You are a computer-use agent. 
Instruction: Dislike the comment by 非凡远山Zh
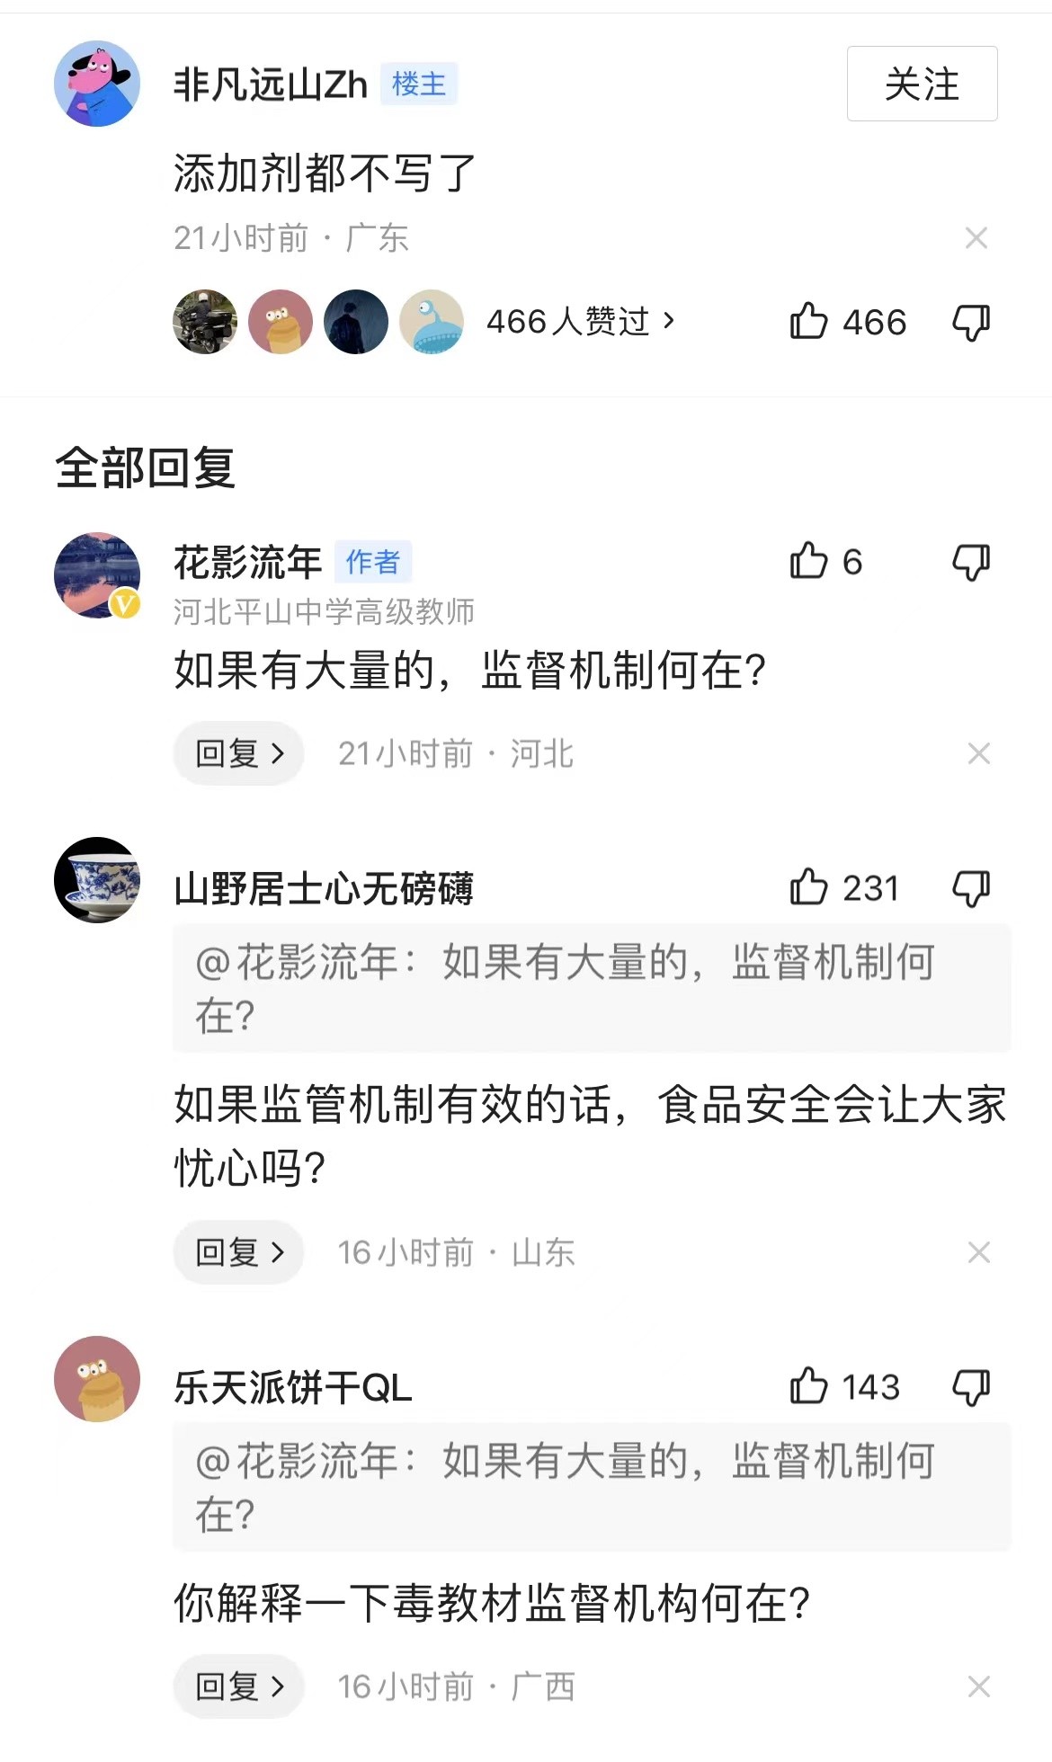971,322
